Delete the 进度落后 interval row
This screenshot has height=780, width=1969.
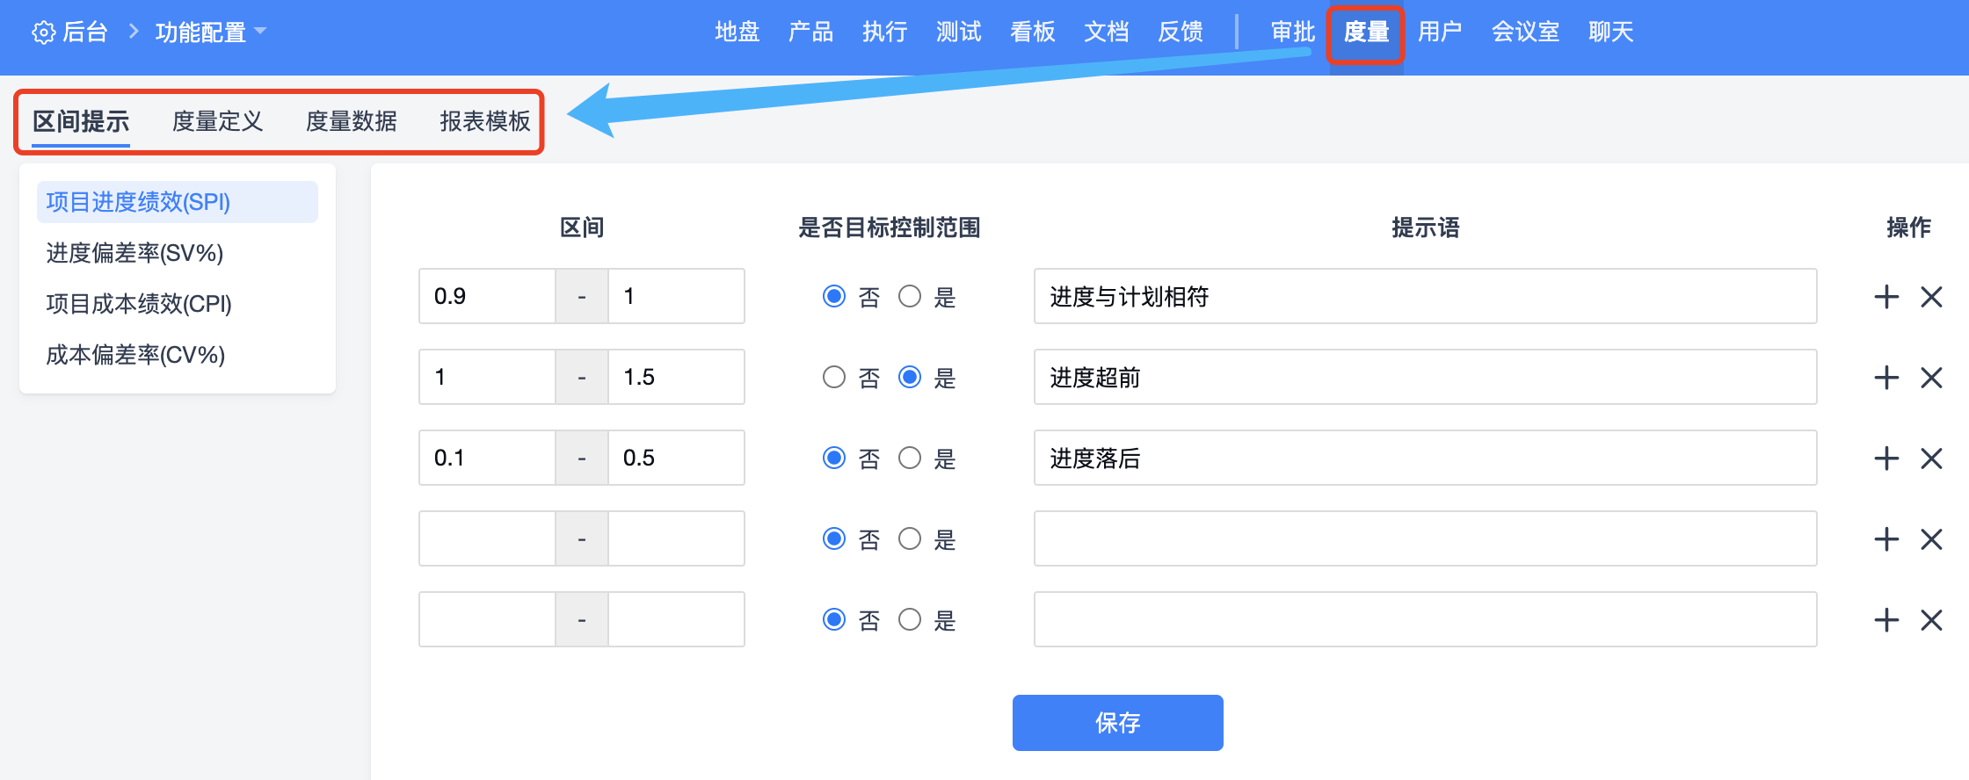(1931, 459)
